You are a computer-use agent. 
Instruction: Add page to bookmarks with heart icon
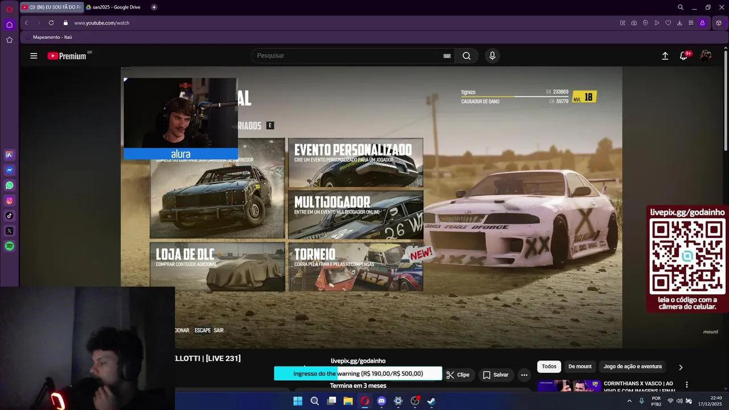pyautogui.click(x=668, y=23)
